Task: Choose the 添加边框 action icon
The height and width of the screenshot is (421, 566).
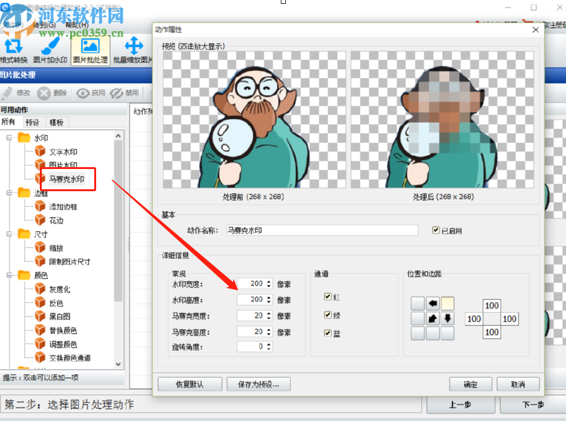Action: (40, 206)
